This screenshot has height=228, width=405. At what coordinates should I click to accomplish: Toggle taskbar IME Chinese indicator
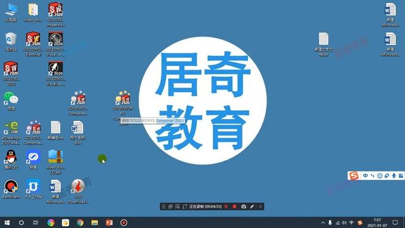351,222
